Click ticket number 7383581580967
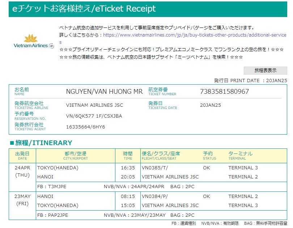The width and height of the screenshot is (293, 228). tap(224, 92)
